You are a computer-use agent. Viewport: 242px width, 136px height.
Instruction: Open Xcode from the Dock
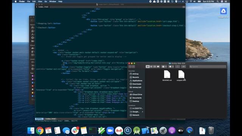[x=145, y=131]
